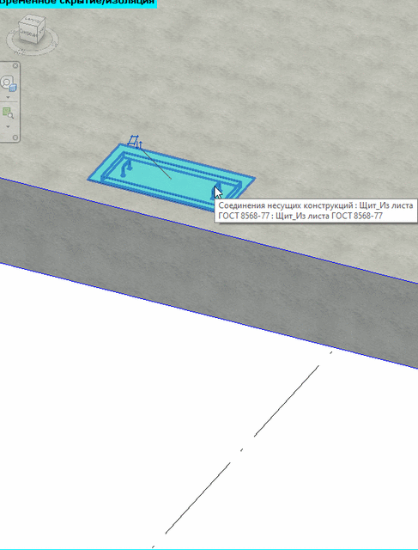Open the Full Navigation Wheel in navigation bar
418x550 pixels.
click(x=8, y=83)
